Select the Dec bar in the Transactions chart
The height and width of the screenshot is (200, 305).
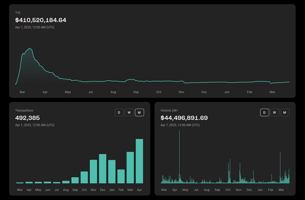pos(103,169)
